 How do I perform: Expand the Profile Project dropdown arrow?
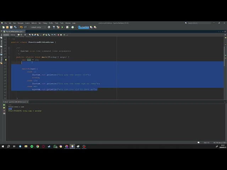pos(75,27)
